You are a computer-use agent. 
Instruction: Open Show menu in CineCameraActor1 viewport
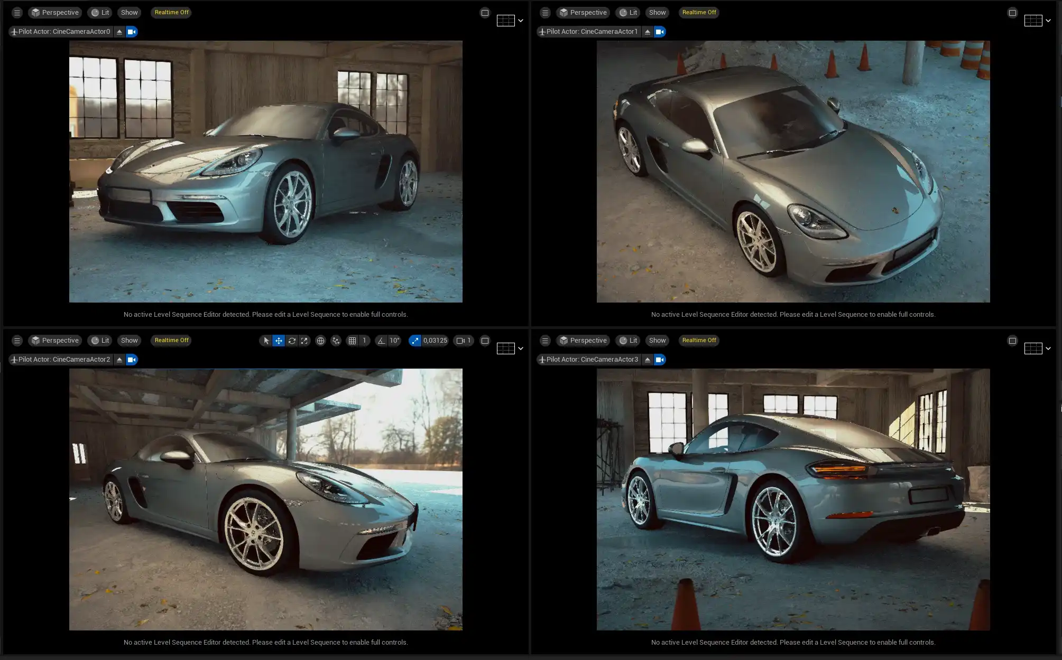[x=658, y=13]
